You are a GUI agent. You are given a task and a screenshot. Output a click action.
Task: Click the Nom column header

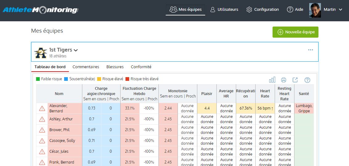pyautogui.click(x=59, y=93)
